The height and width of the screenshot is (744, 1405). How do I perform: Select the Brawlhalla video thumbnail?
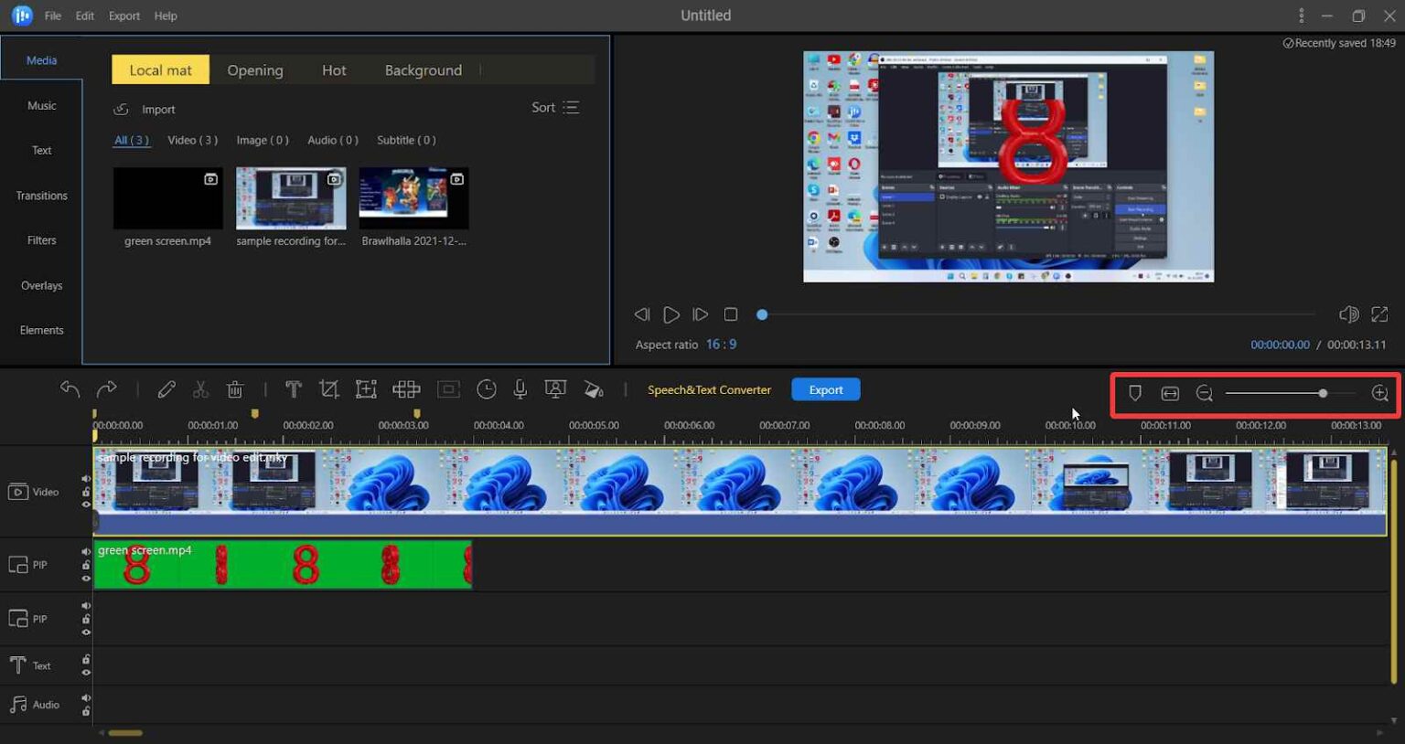point(413,198)
